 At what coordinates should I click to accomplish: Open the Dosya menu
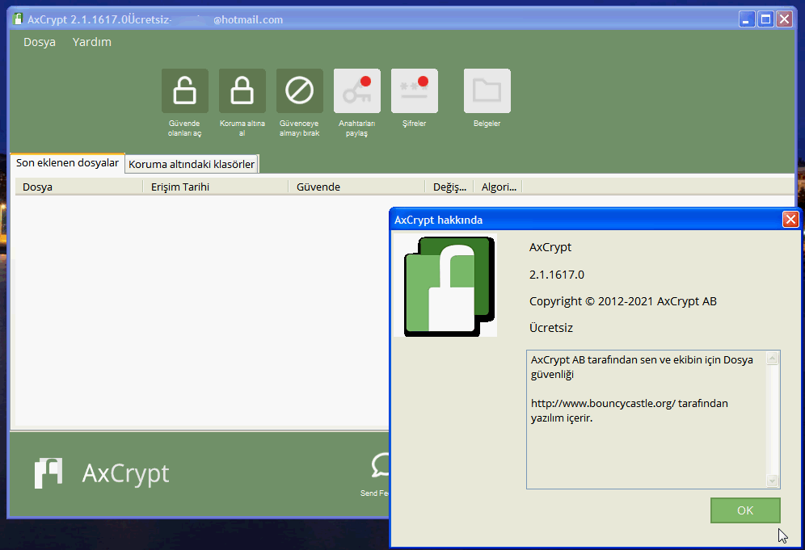tap(40, 42)
